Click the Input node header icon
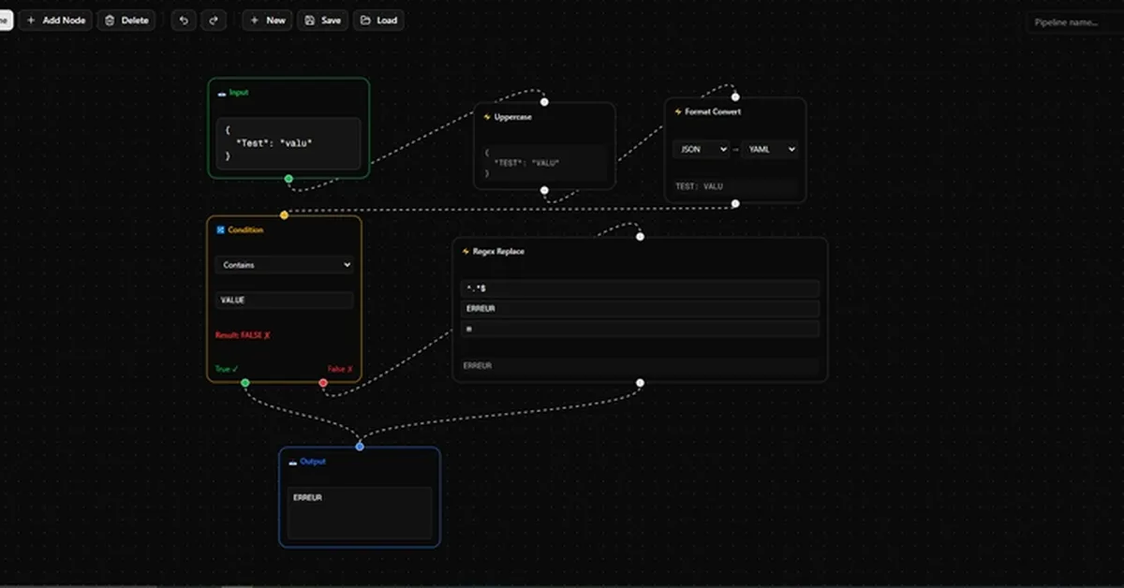The image size is (1124, 588). click(221, 93)
